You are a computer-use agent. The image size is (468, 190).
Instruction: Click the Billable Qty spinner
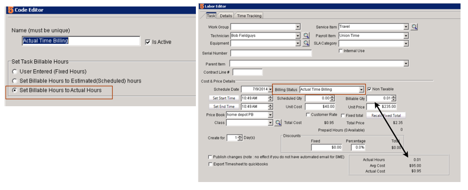tap(393, 98)
